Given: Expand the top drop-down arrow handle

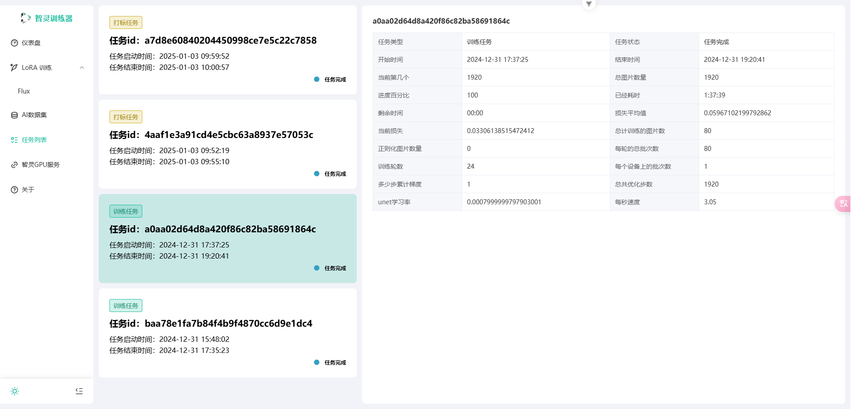Looking at the screenshot, I should click(x=588, y=4).
